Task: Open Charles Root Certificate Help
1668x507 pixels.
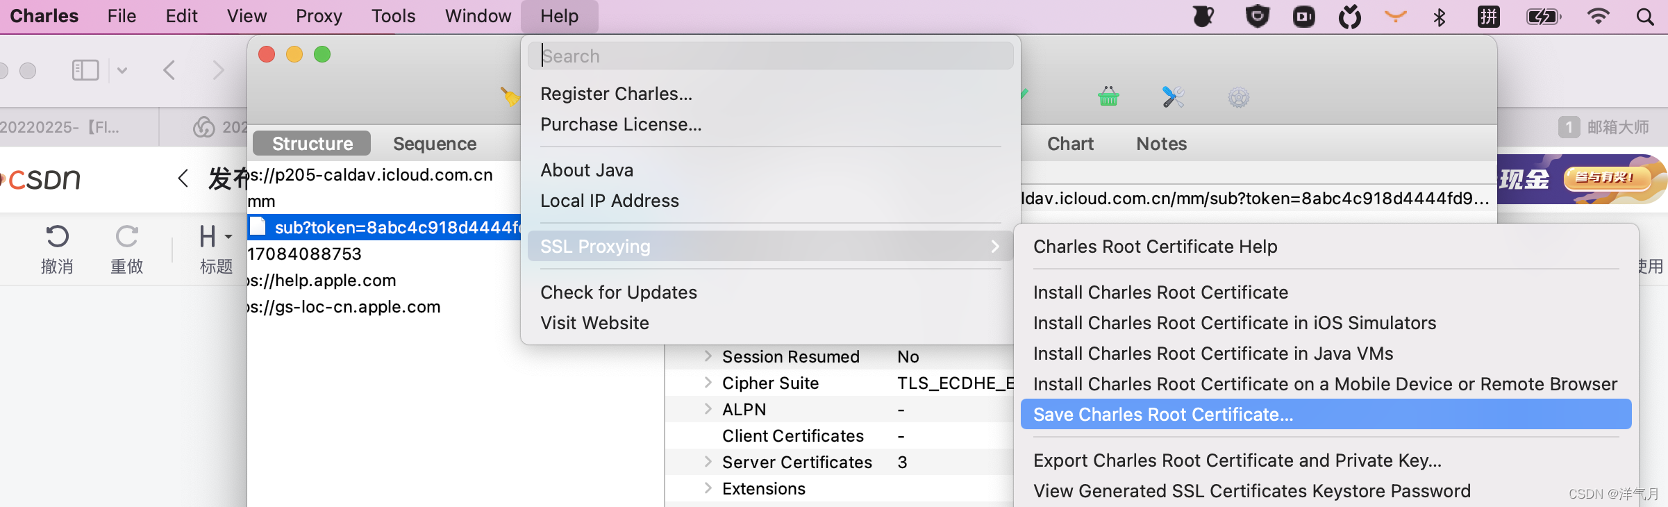Action: point(1155,247)
